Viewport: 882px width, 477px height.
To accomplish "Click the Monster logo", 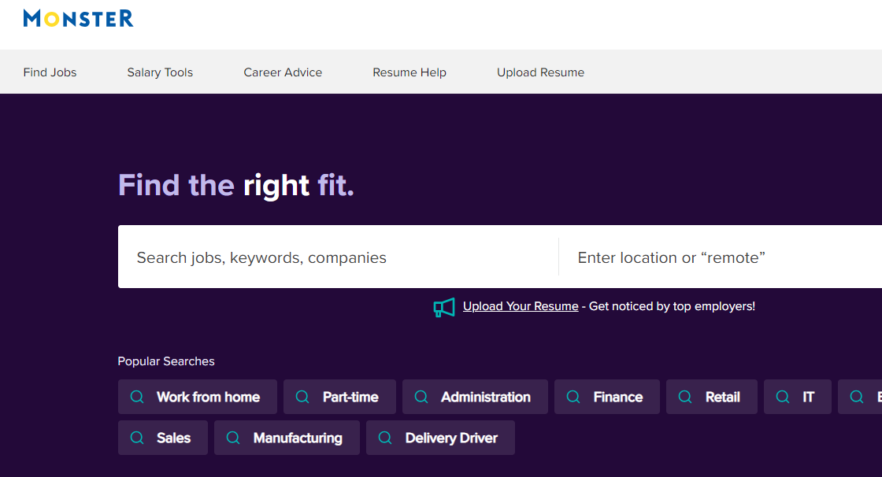I will pyautogui.click(x=78, y=18).
